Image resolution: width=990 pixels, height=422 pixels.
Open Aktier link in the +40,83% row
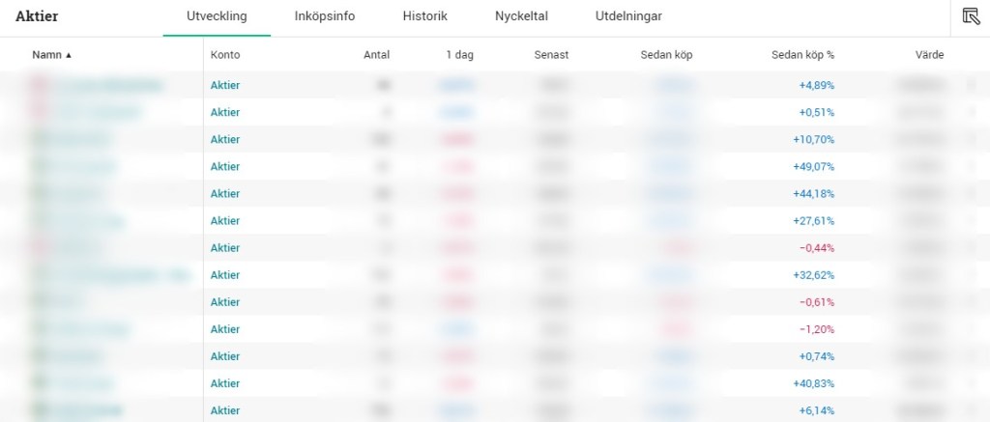pos(225,383)
